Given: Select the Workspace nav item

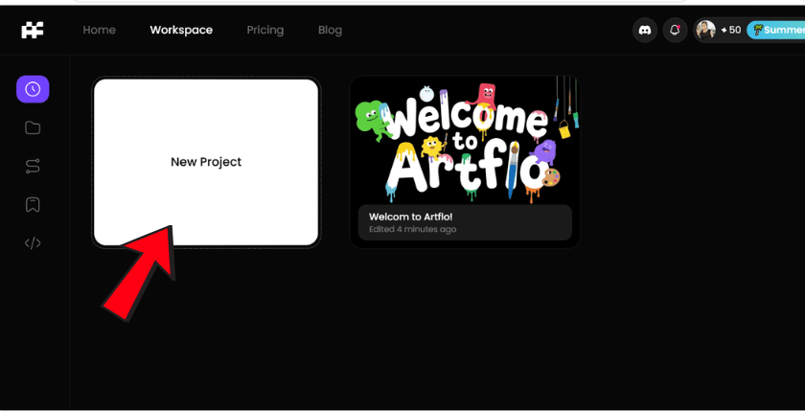Looking at the screenshot, I should (x=181, y=31).
